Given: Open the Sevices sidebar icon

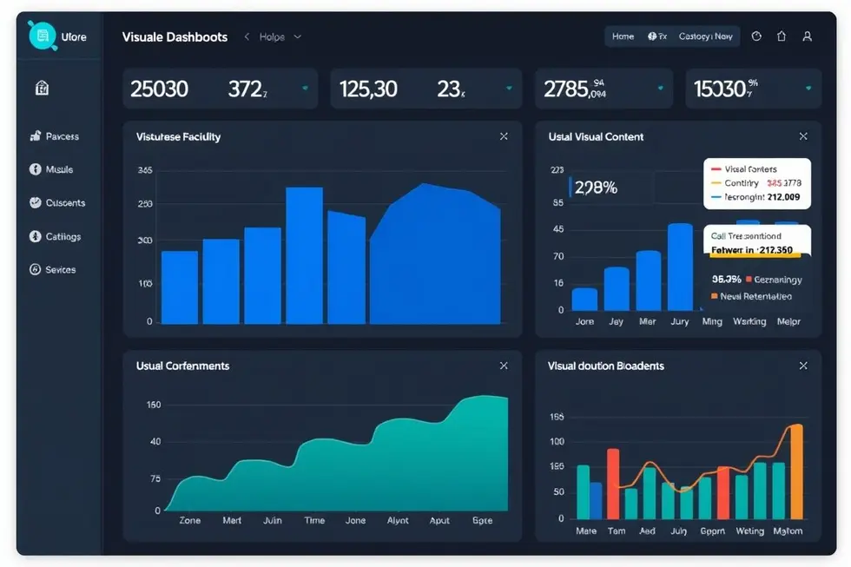Looking at the screenshot, I should 36,270.
